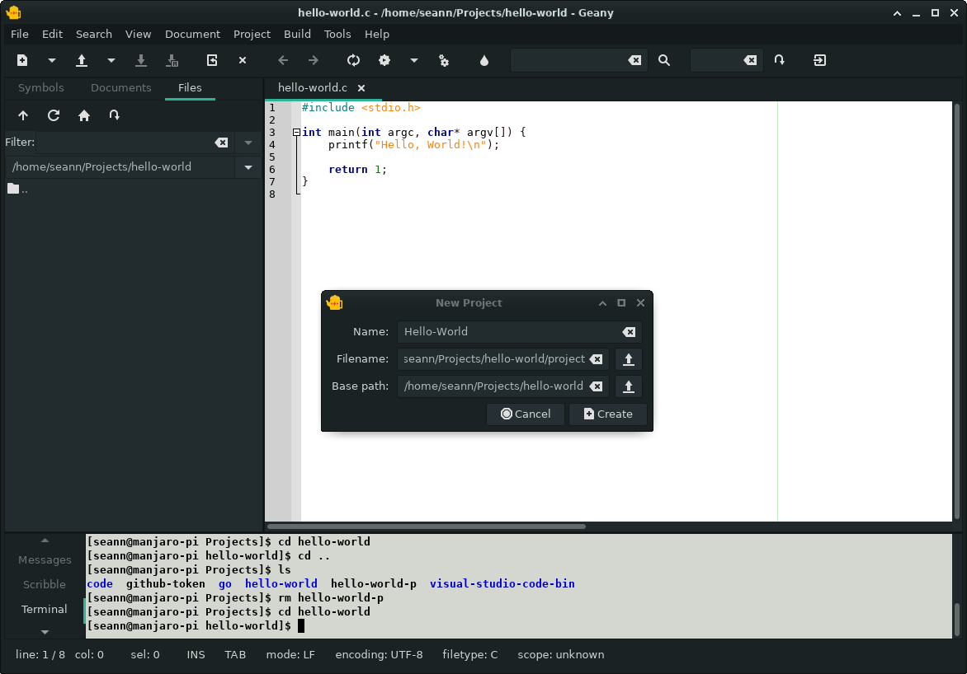
Task: Browse for project Filename location
Action: tap(629, 359)
